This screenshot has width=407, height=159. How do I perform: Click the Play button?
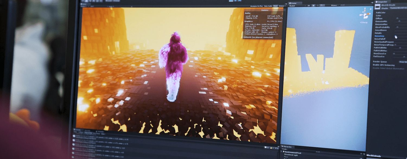tap(231, 1)
